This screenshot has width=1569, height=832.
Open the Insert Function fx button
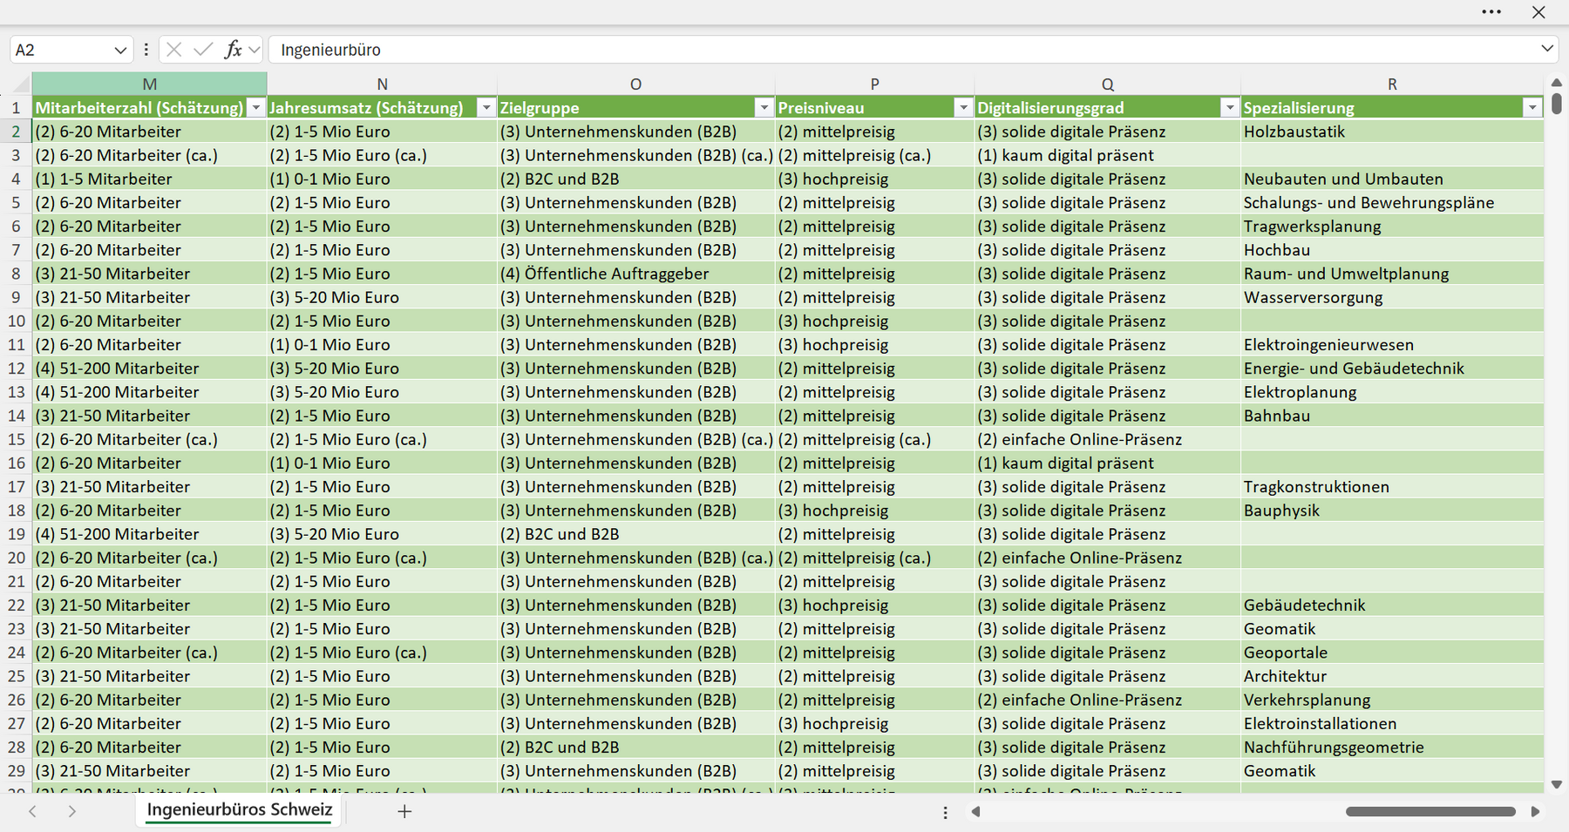coord(233,50)
